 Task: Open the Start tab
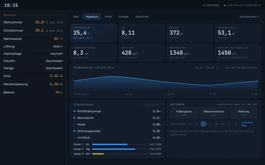(x=76, y=17)
